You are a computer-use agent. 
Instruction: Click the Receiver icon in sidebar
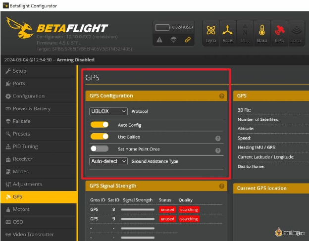click(x=8, y=159)
